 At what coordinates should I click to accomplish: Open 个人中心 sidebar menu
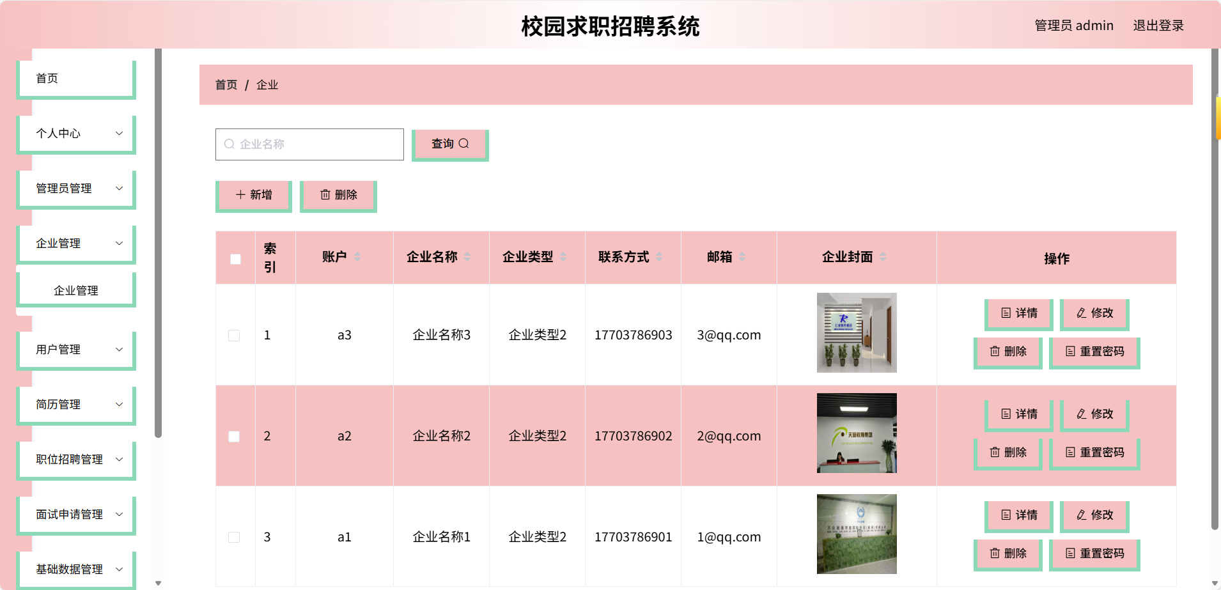76,134
